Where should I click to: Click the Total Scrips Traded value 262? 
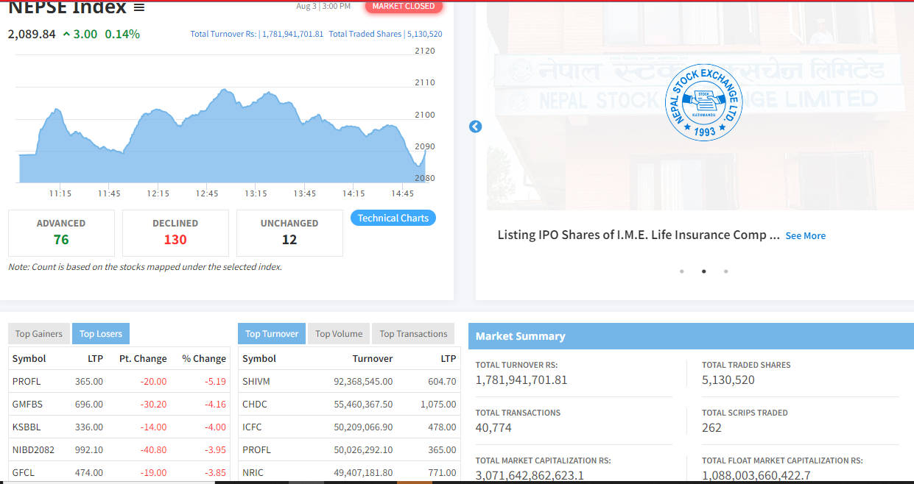click(x=711, y=428)
